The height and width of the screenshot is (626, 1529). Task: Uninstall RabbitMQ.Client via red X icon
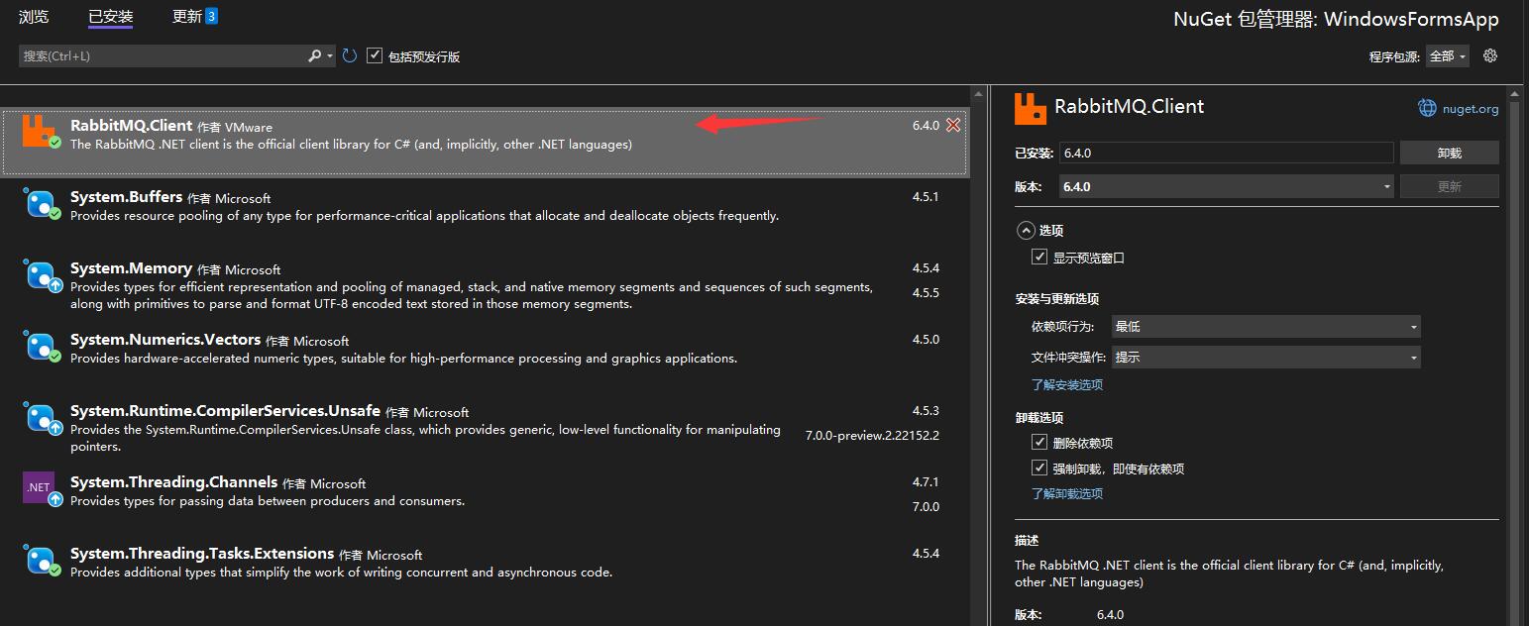(953, 125)
